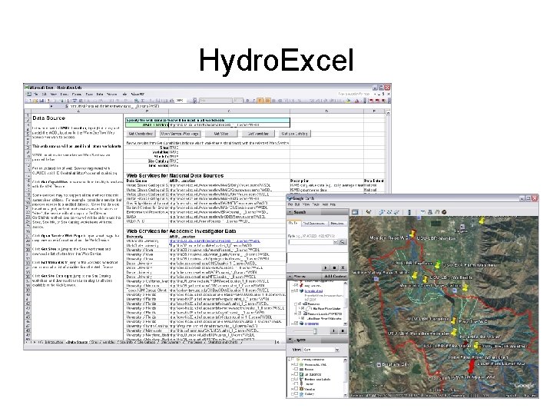Open the Layers View 'Core' dropdown
Screen dimensions: 553x415
[x=337, y=350]
